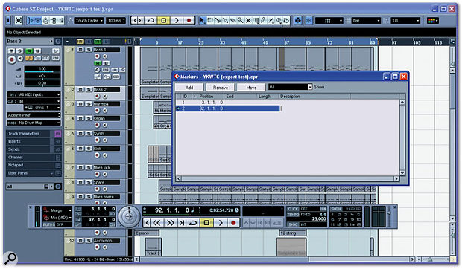The image size is (462, 269).
Task: Toggle the Cycle loop button in transport
Action: [x=192, y=223]
